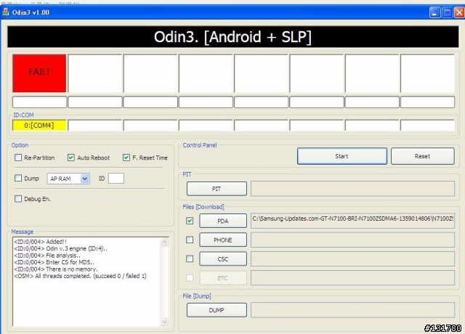The height and width of the screenshot is (334, 465).
Task: Click the 'Added!!' log line
Action: 41,242
